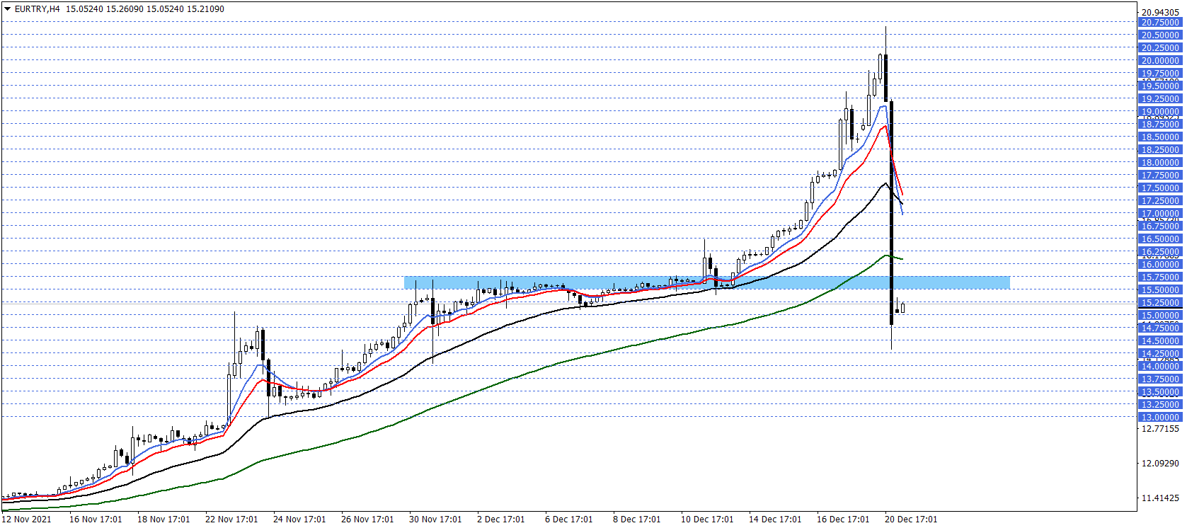This screenshot has height=528, width=1187.
Task: Click the 2 Dec 17:01 time label
Action: coord(501,520)
